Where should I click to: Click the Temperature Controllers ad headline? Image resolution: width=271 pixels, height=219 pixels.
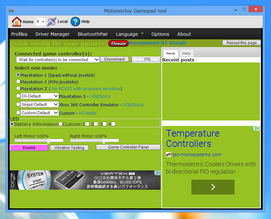point(193,138)
